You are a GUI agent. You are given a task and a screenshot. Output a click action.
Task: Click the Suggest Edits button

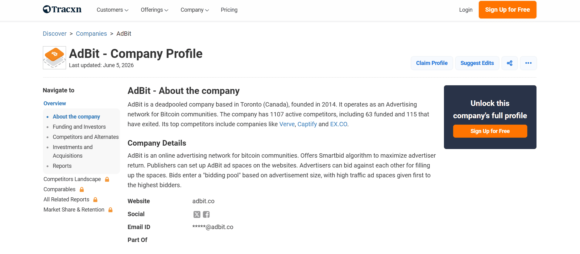click(x=477, y=63)
